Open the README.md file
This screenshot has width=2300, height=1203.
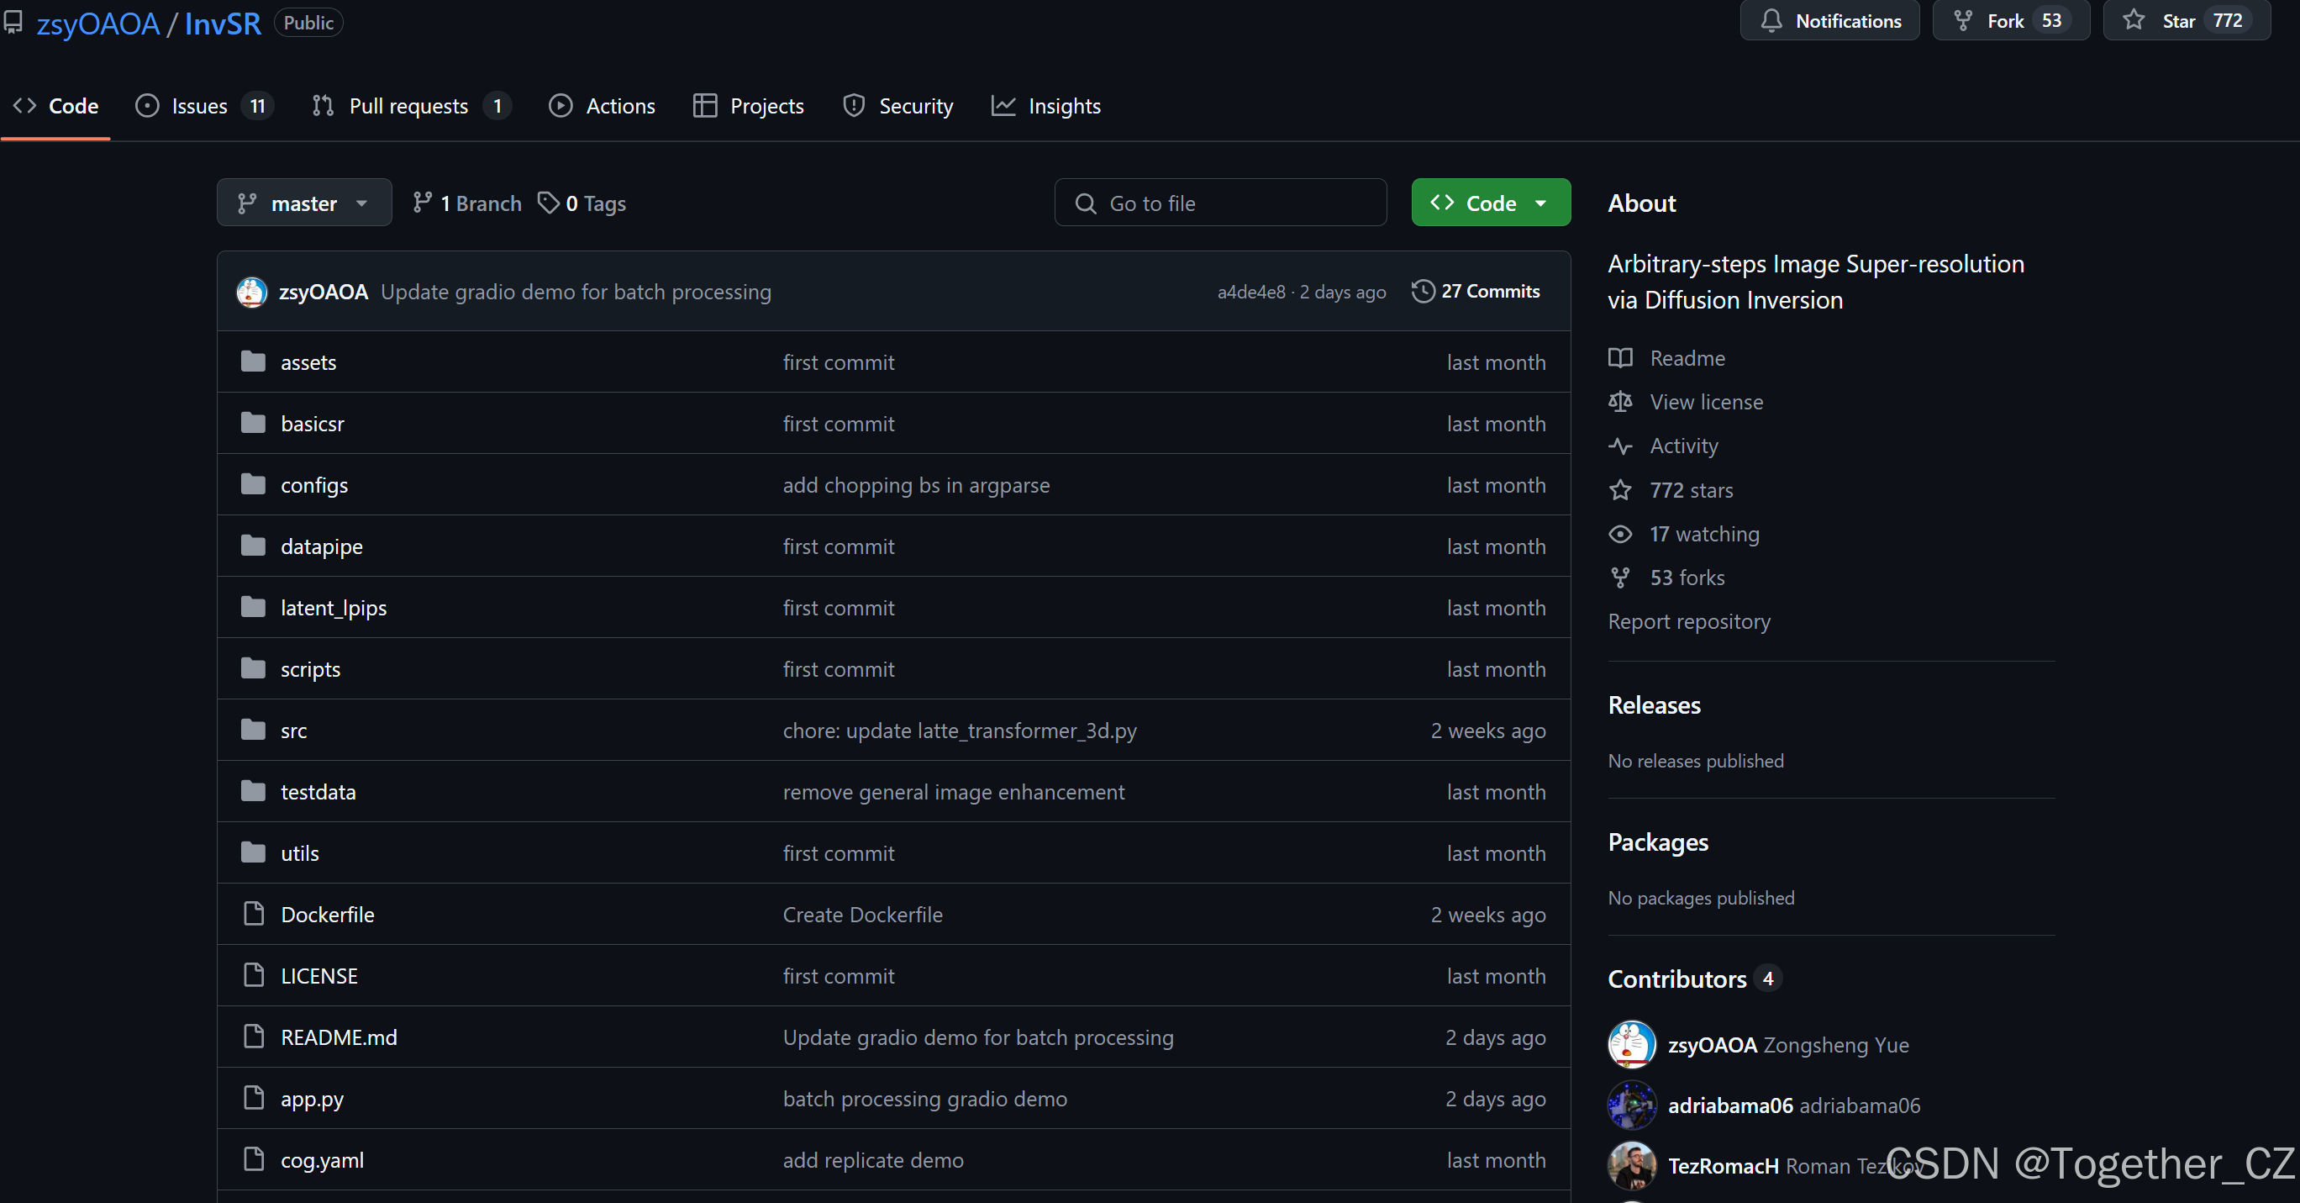click(339, 1037)
